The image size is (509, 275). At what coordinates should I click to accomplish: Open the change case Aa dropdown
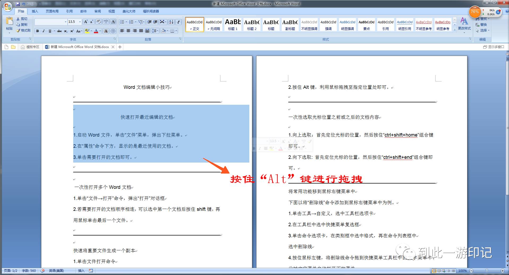pyautogui.click(x=79, y=31)
